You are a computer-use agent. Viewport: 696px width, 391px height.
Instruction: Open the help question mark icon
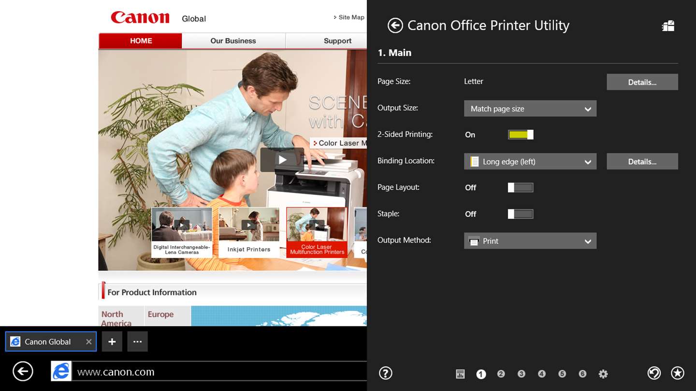pos(385,373)
